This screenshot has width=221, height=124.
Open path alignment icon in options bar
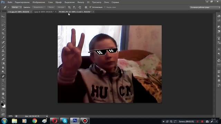(74, 7)
